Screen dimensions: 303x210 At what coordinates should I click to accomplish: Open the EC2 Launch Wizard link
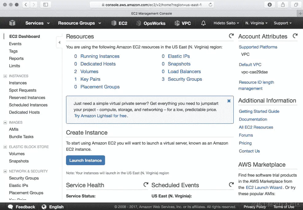[x=264, y=187]
